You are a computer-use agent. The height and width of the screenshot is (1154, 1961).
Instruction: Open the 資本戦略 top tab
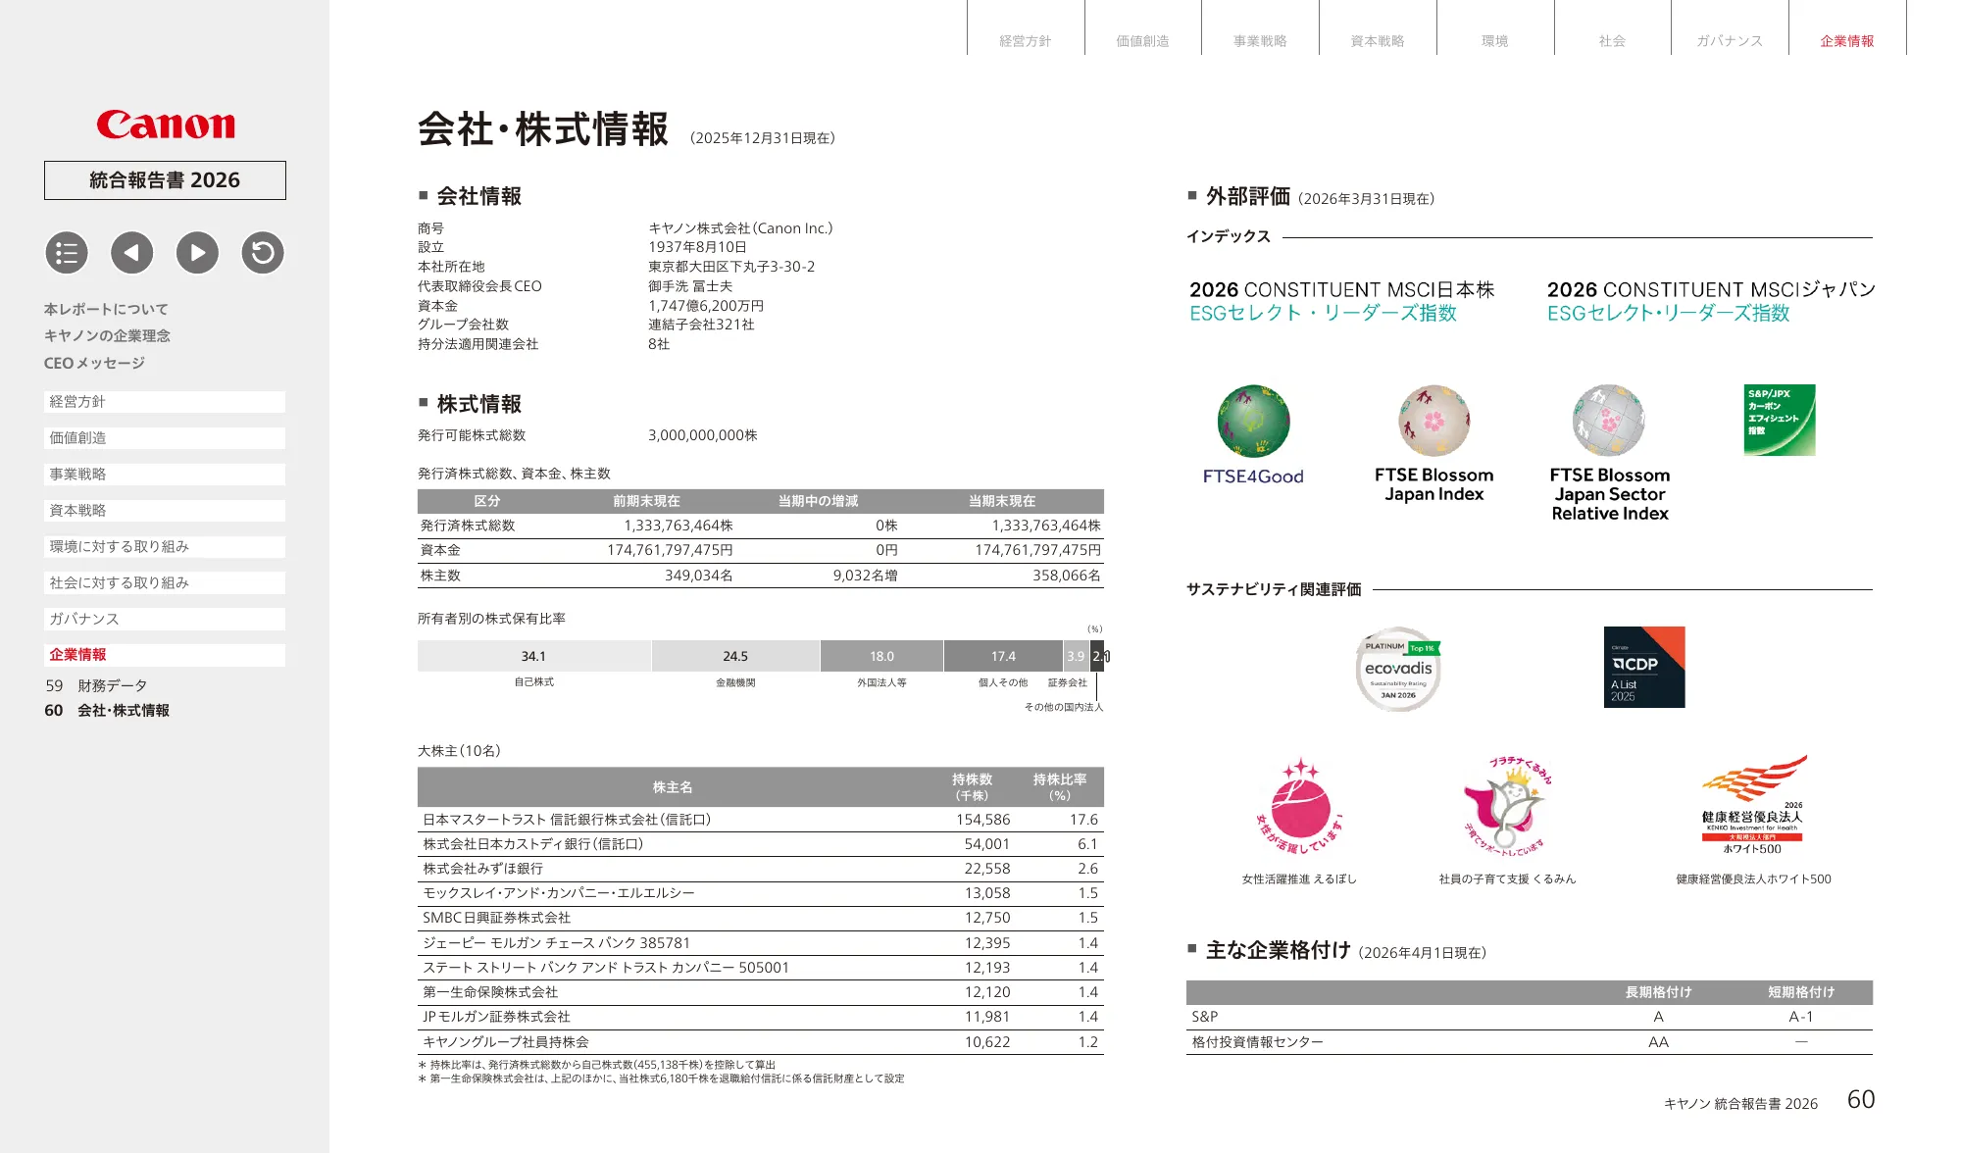point(1378,40)
